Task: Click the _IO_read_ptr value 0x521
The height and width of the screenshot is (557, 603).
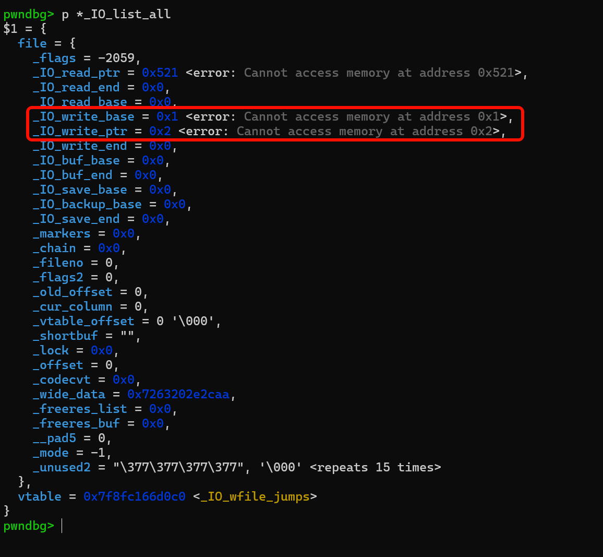Action: [160, 73]
